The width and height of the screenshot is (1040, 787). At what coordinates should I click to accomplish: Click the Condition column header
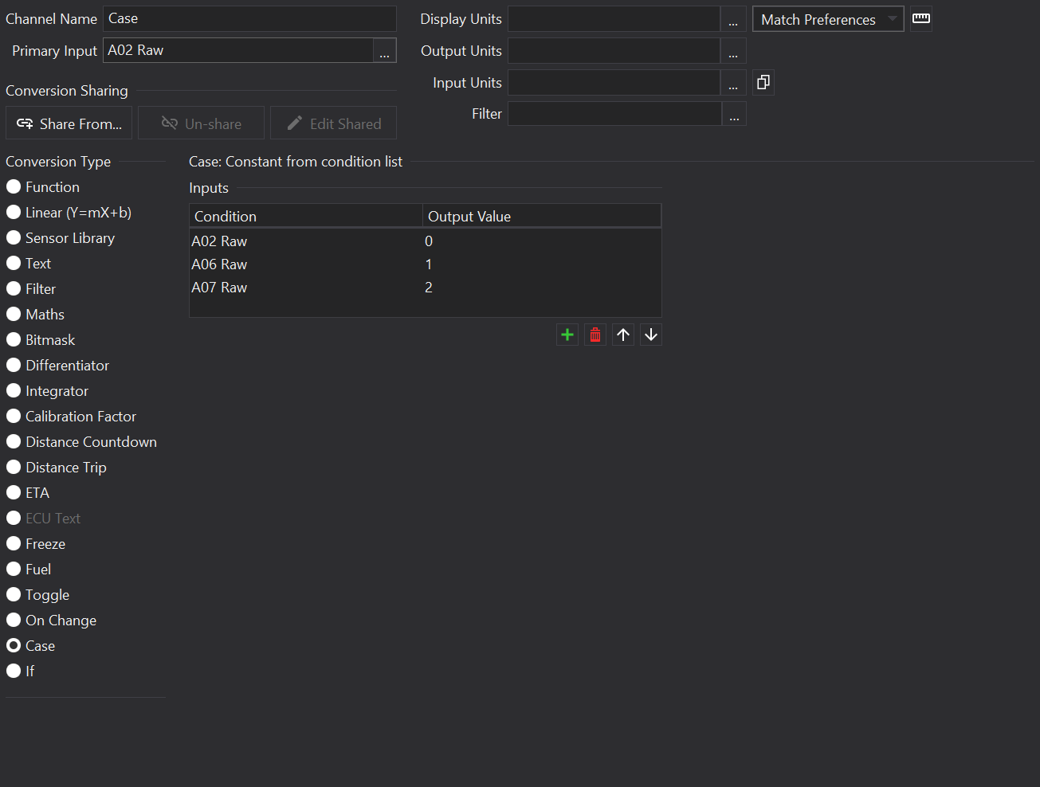pos(305,217)
